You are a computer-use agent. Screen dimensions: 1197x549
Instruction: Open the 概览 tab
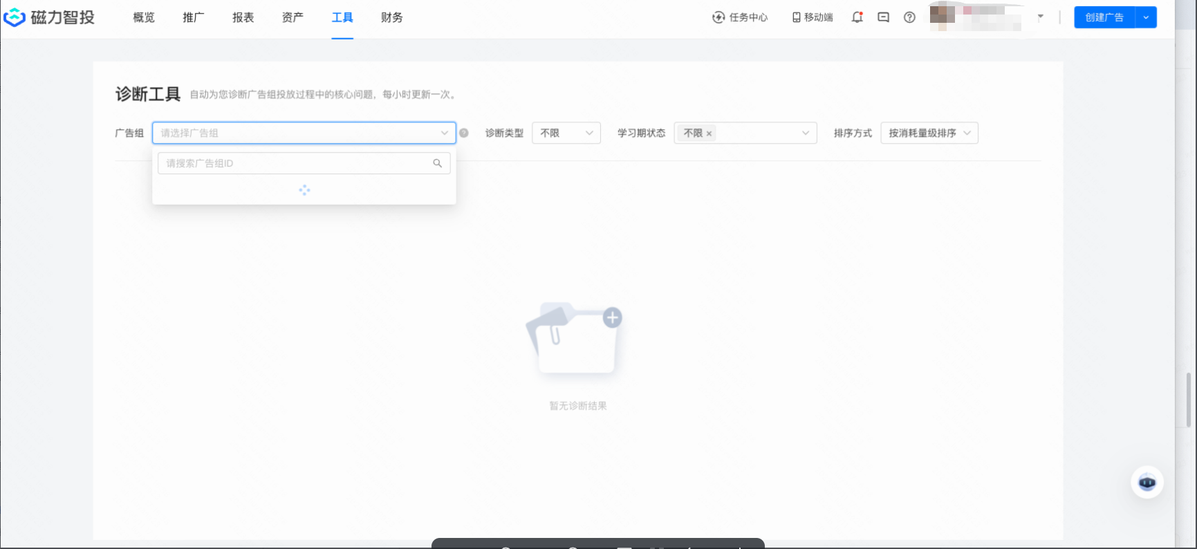(144, 17)
